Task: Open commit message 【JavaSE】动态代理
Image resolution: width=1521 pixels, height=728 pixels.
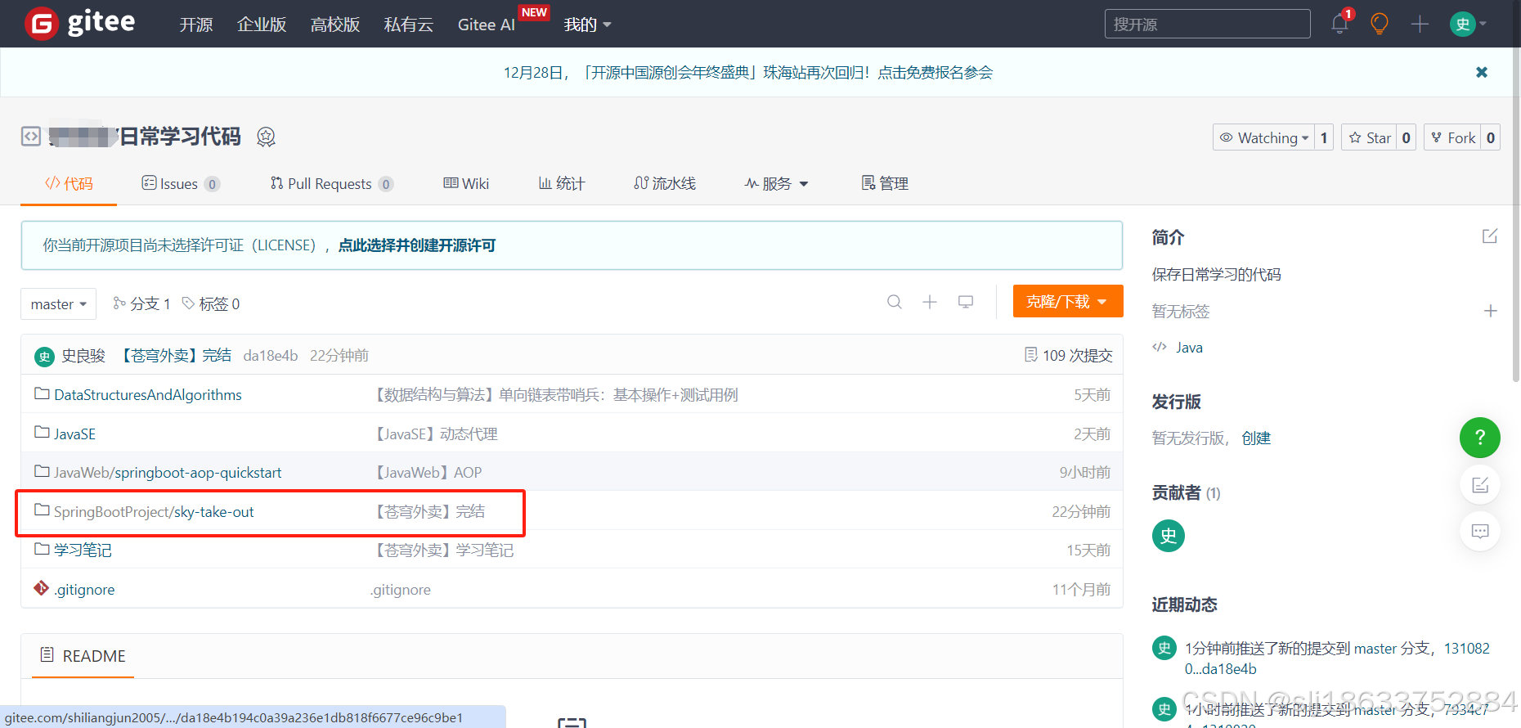Action: click(x=434, y=434)
